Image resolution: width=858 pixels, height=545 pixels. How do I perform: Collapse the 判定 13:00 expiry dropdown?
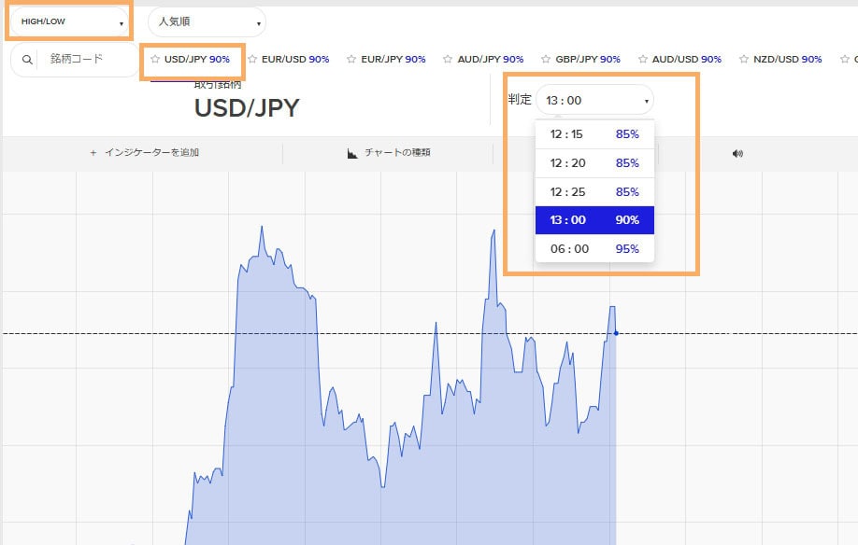tap(594, 100)
